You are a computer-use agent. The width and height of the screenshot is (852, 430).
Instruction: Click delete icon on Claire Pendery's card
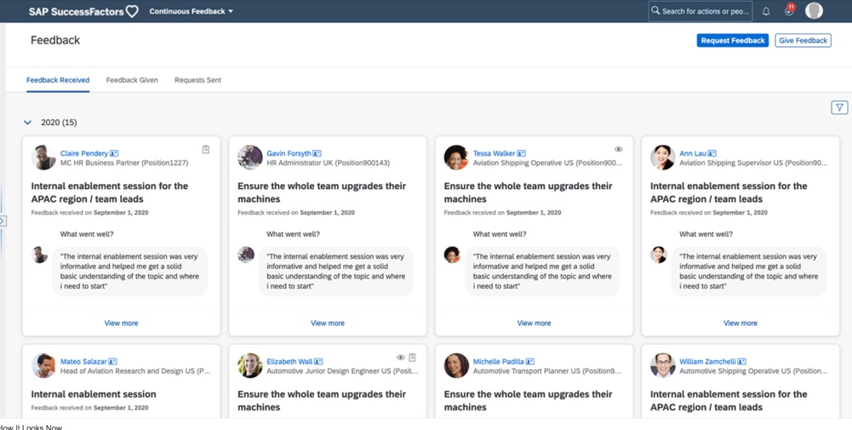[206, 150]
